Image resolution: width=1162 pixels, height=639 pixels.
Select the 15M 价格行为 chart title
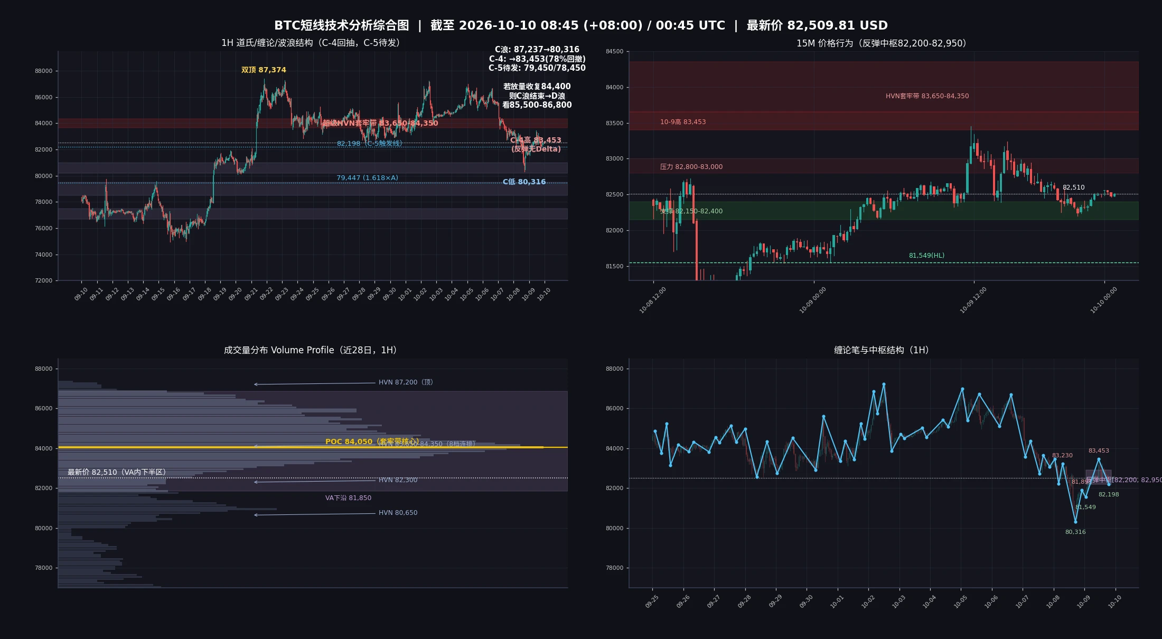[881, 43]
